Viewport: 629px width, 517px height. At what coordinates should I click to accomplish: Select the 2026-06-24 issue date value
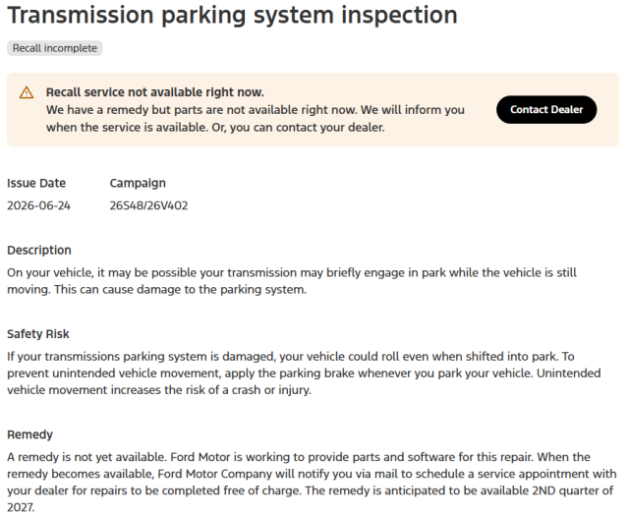(38, 205)
